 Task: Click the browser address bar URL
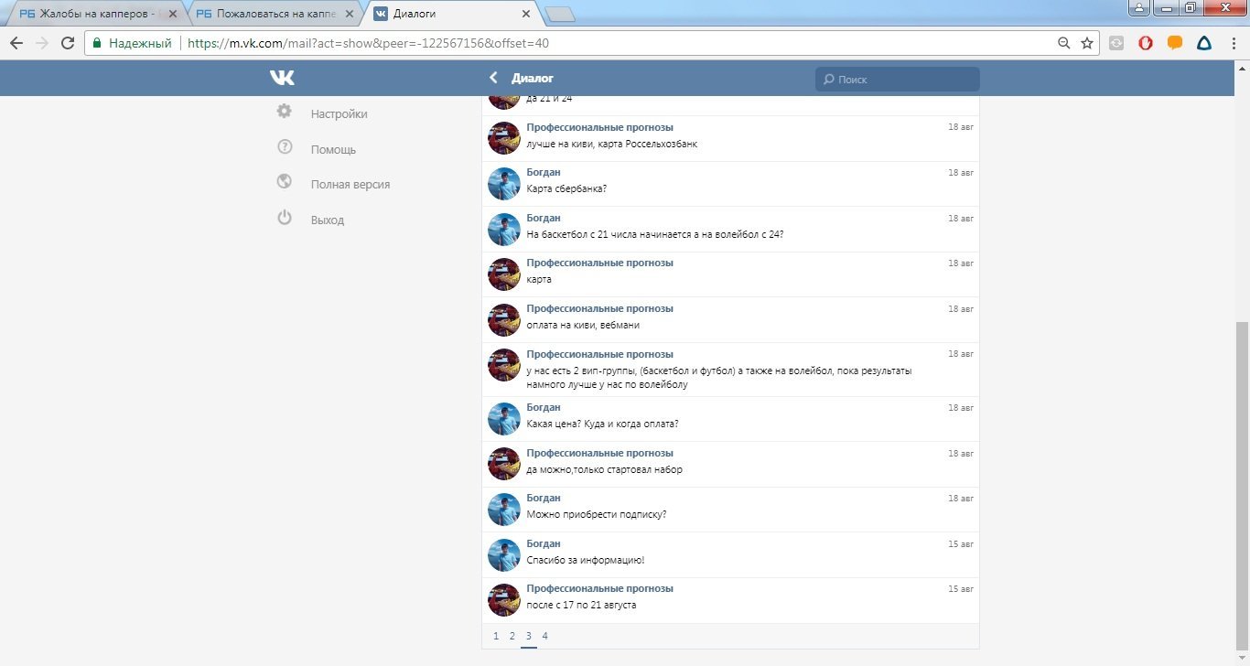[368, 43]
